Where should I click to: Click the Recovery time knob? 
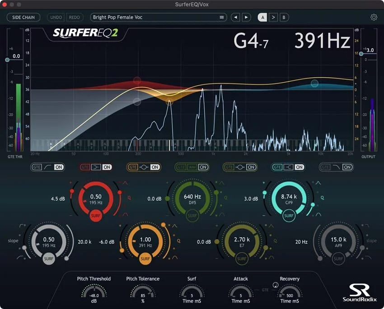290,292
